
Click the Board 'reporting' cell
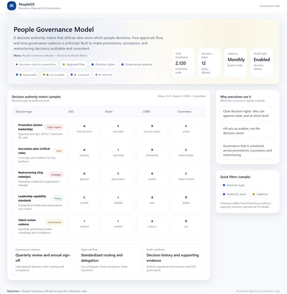pos(118,155)
